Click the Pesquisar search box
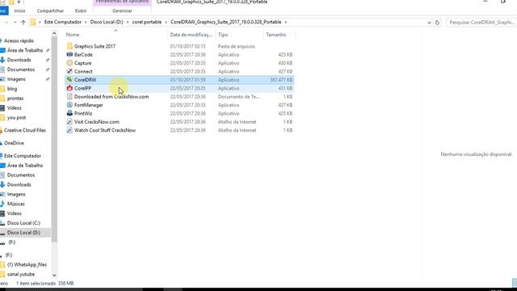The width and height of the screenshot is (517, 291). pyautogui.click(x=481, y=23)
